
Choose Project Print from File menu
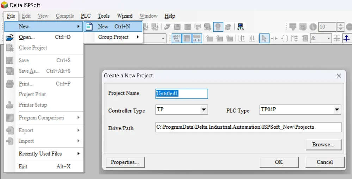[x=44, y=94]
